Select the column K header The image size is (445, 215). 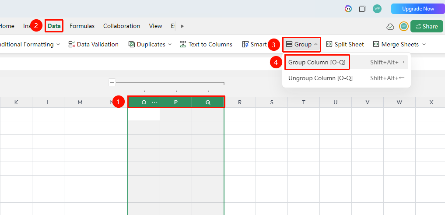16,102
